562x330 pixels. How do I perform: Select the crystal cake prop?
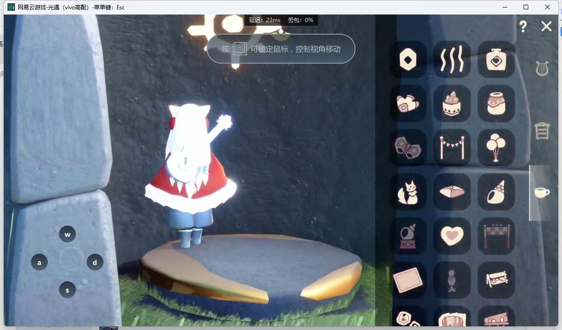[452, 103]
